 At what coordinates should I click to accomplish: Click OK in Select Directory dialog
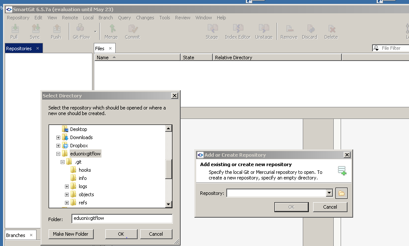point(121,234)
